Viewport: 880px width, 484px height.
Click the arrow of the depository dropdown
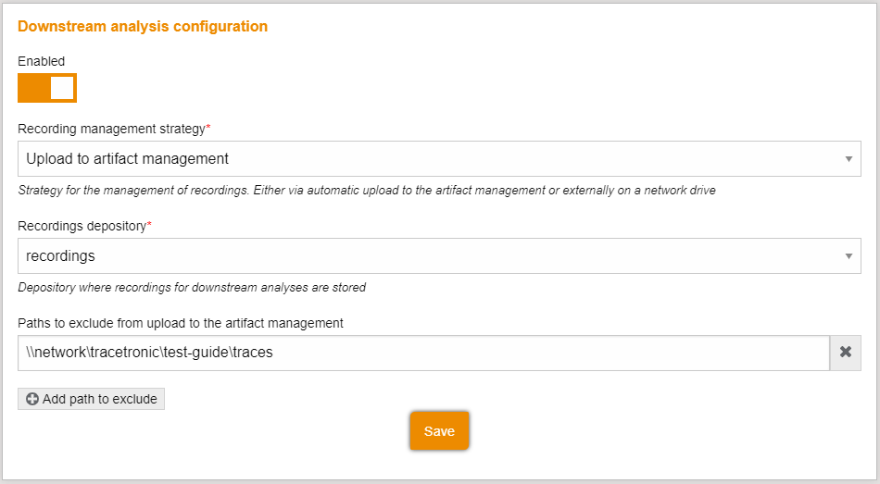[x=849, y=256]
